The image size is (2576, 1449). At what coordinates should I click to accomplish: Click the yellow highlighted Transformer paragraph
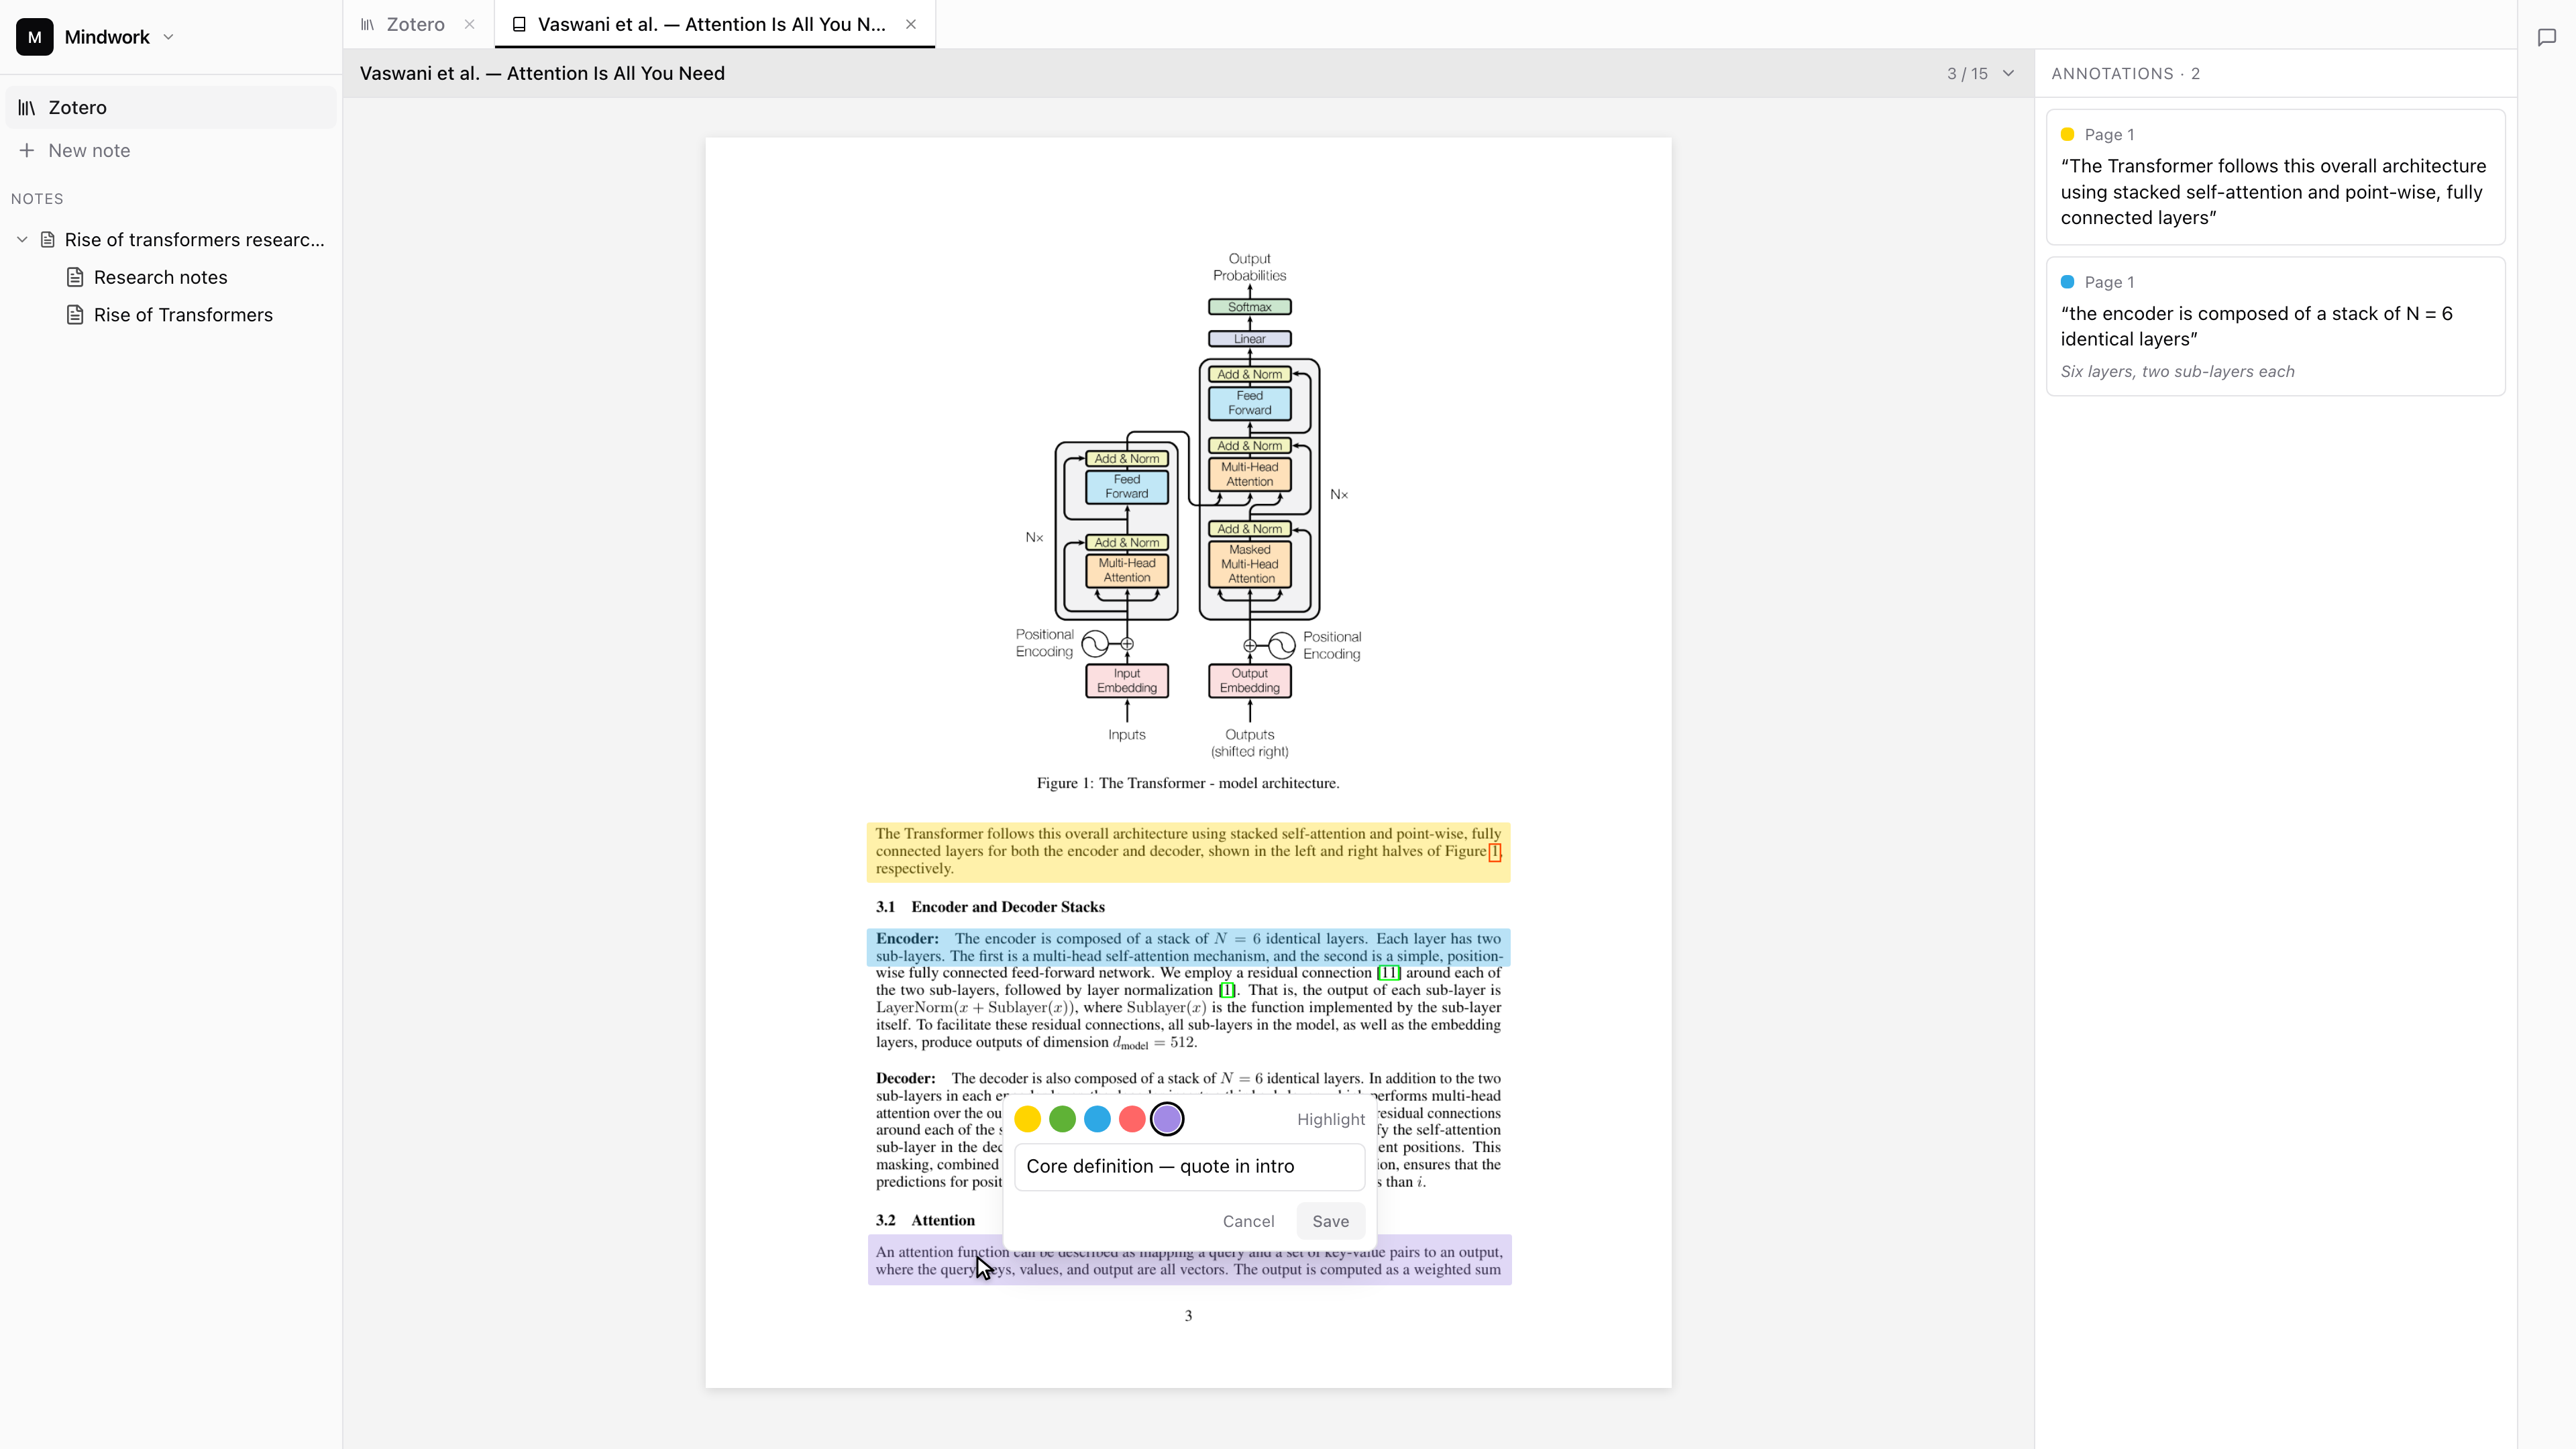click(x=1188, y=852)
